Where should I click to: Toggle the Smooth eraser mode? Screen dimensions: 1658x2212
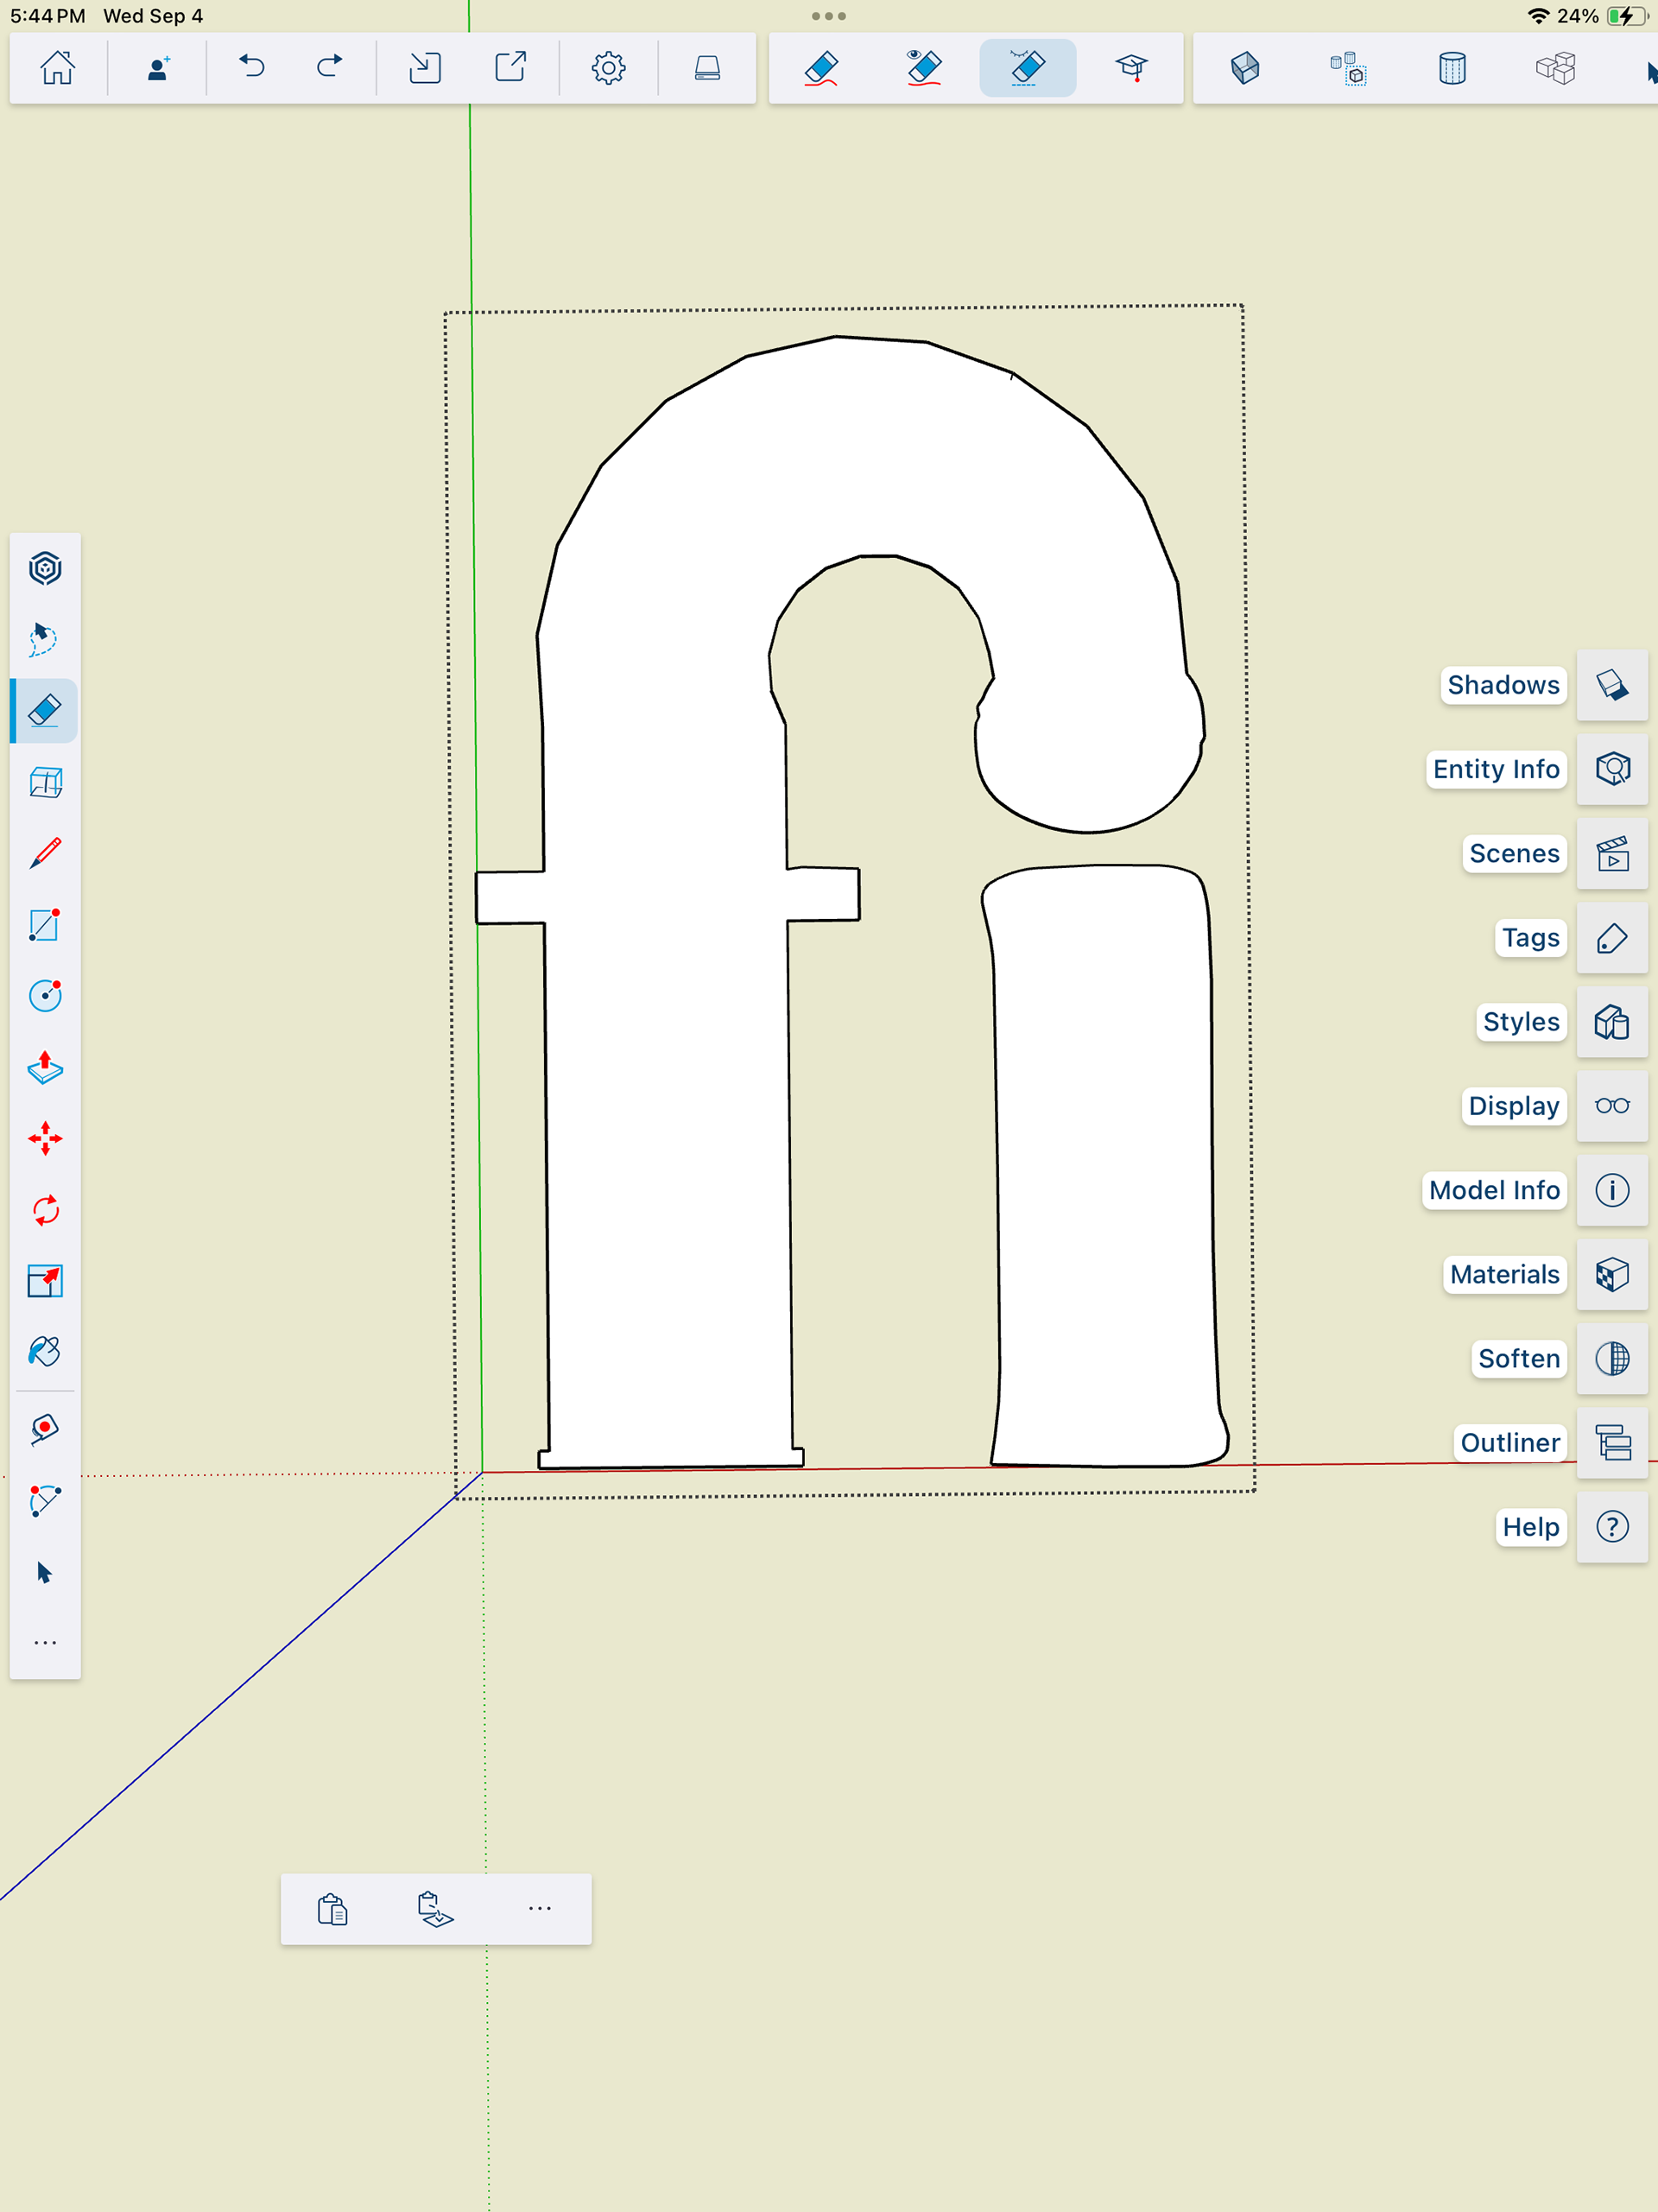1027,68
